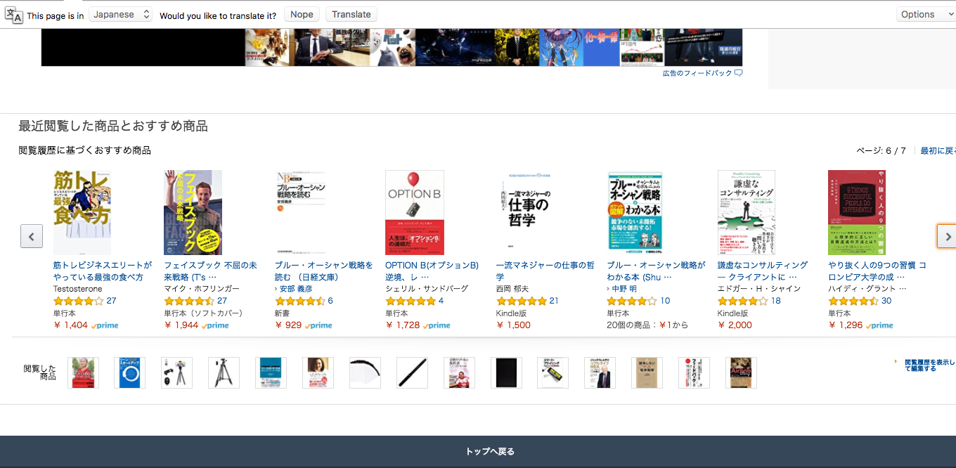Screen dimensions: 956x468
Task: Click the ad feedback speech bubble icon
Action: [738, 73]
